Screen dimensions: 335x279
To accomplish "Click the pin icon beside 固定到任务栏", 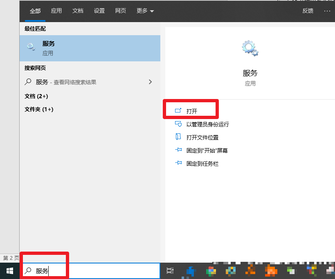I will pos(178,163).
